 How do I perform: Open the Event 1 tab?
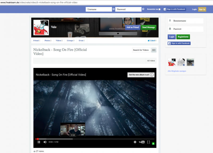point(82,40)
